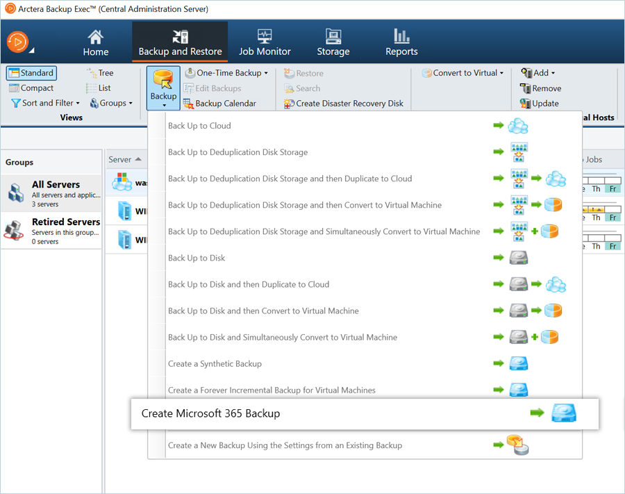Click the Backup Calendar button
Viewport: 625px width, 494px height.
click(x=219, y=104)
